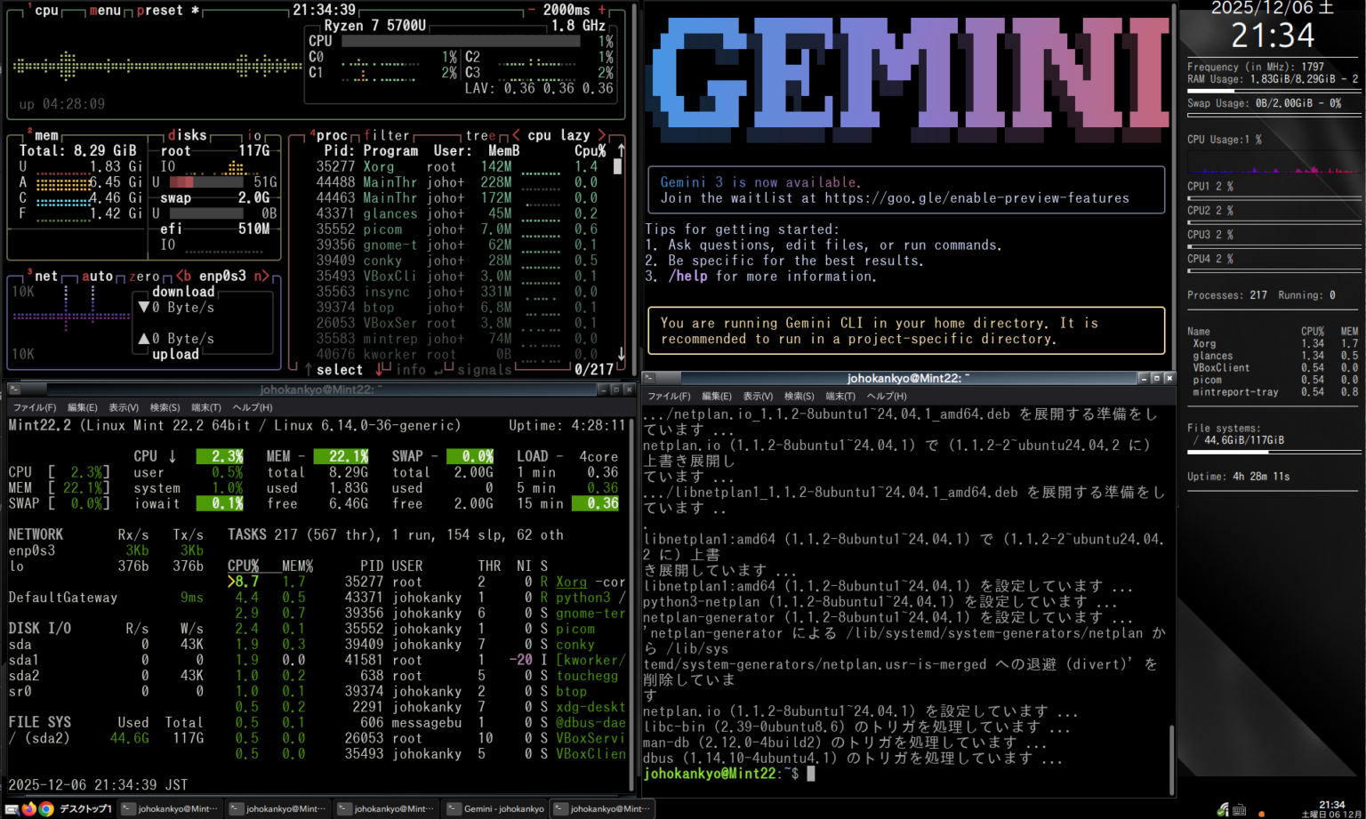Switch to the Gemini terminal via the taskbar

495,809
